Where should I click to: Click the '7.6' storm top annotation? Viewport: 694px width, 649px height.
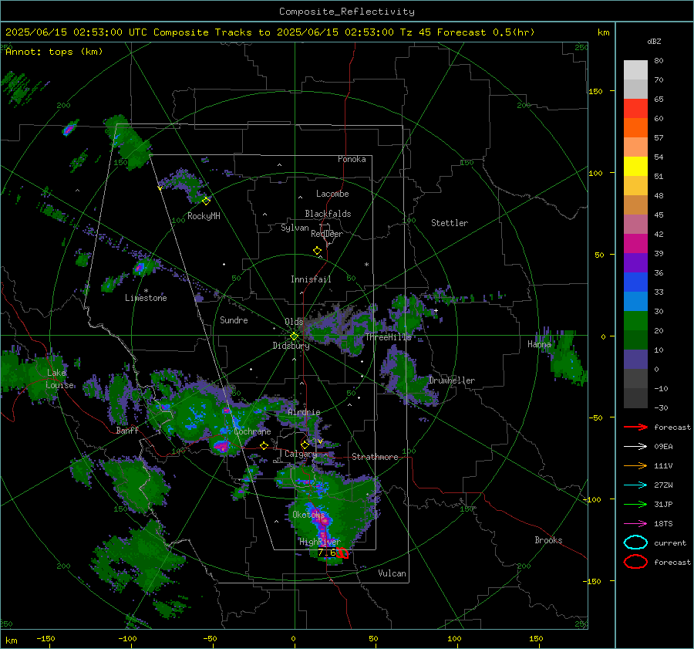tap(327, 553)
